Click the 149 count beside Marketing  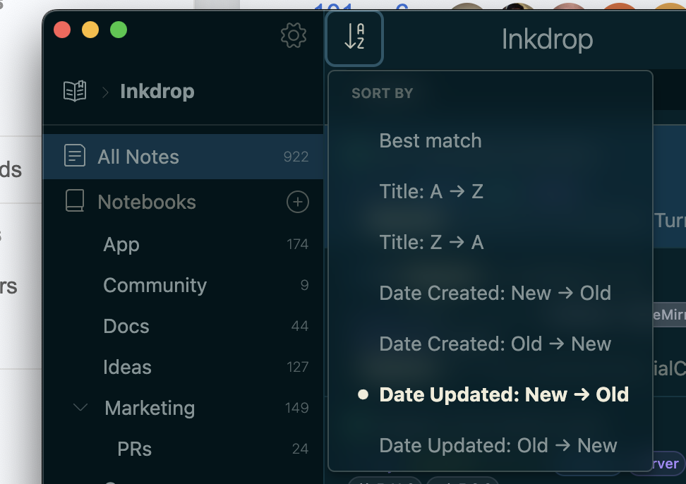coord(297,408)
